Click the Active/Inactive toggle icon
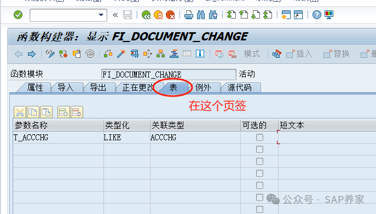 (63, 54)
